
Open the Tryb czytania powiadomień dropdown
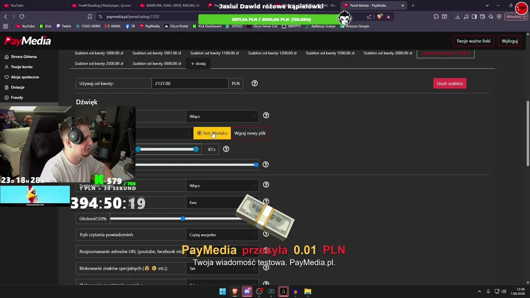coord(222,235)
